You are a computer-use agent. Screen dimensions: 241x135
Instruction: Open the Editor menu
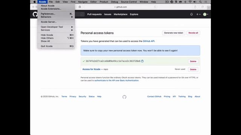pyautogui.click(x=93, y=2)
